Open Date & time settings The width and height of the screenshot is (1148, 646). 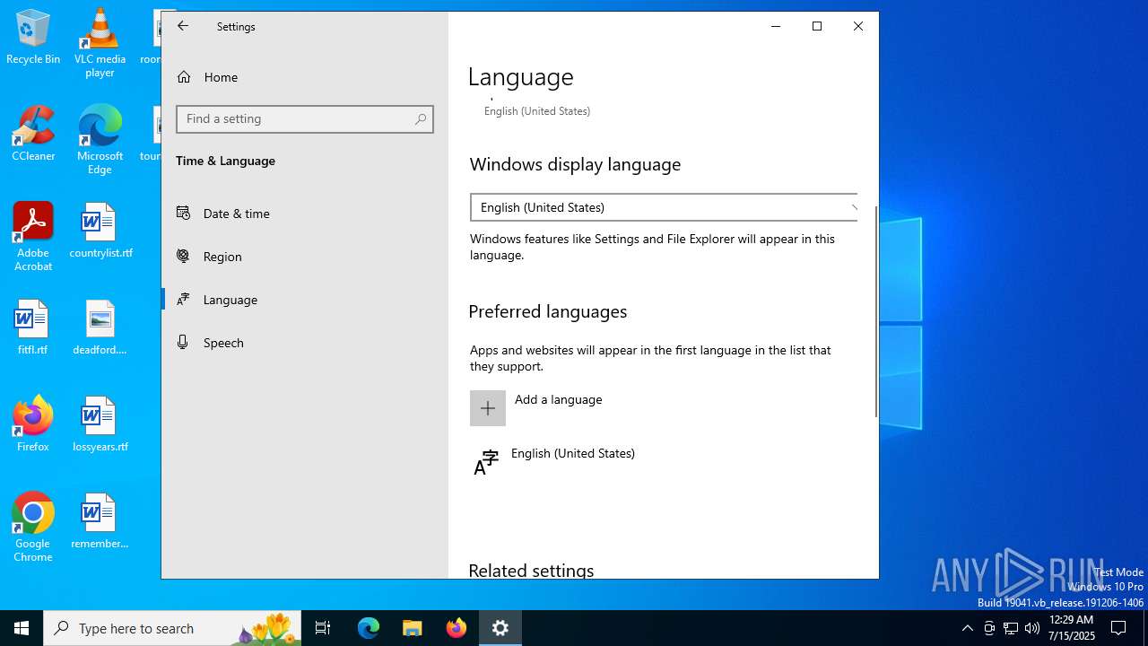click(305, 214)
